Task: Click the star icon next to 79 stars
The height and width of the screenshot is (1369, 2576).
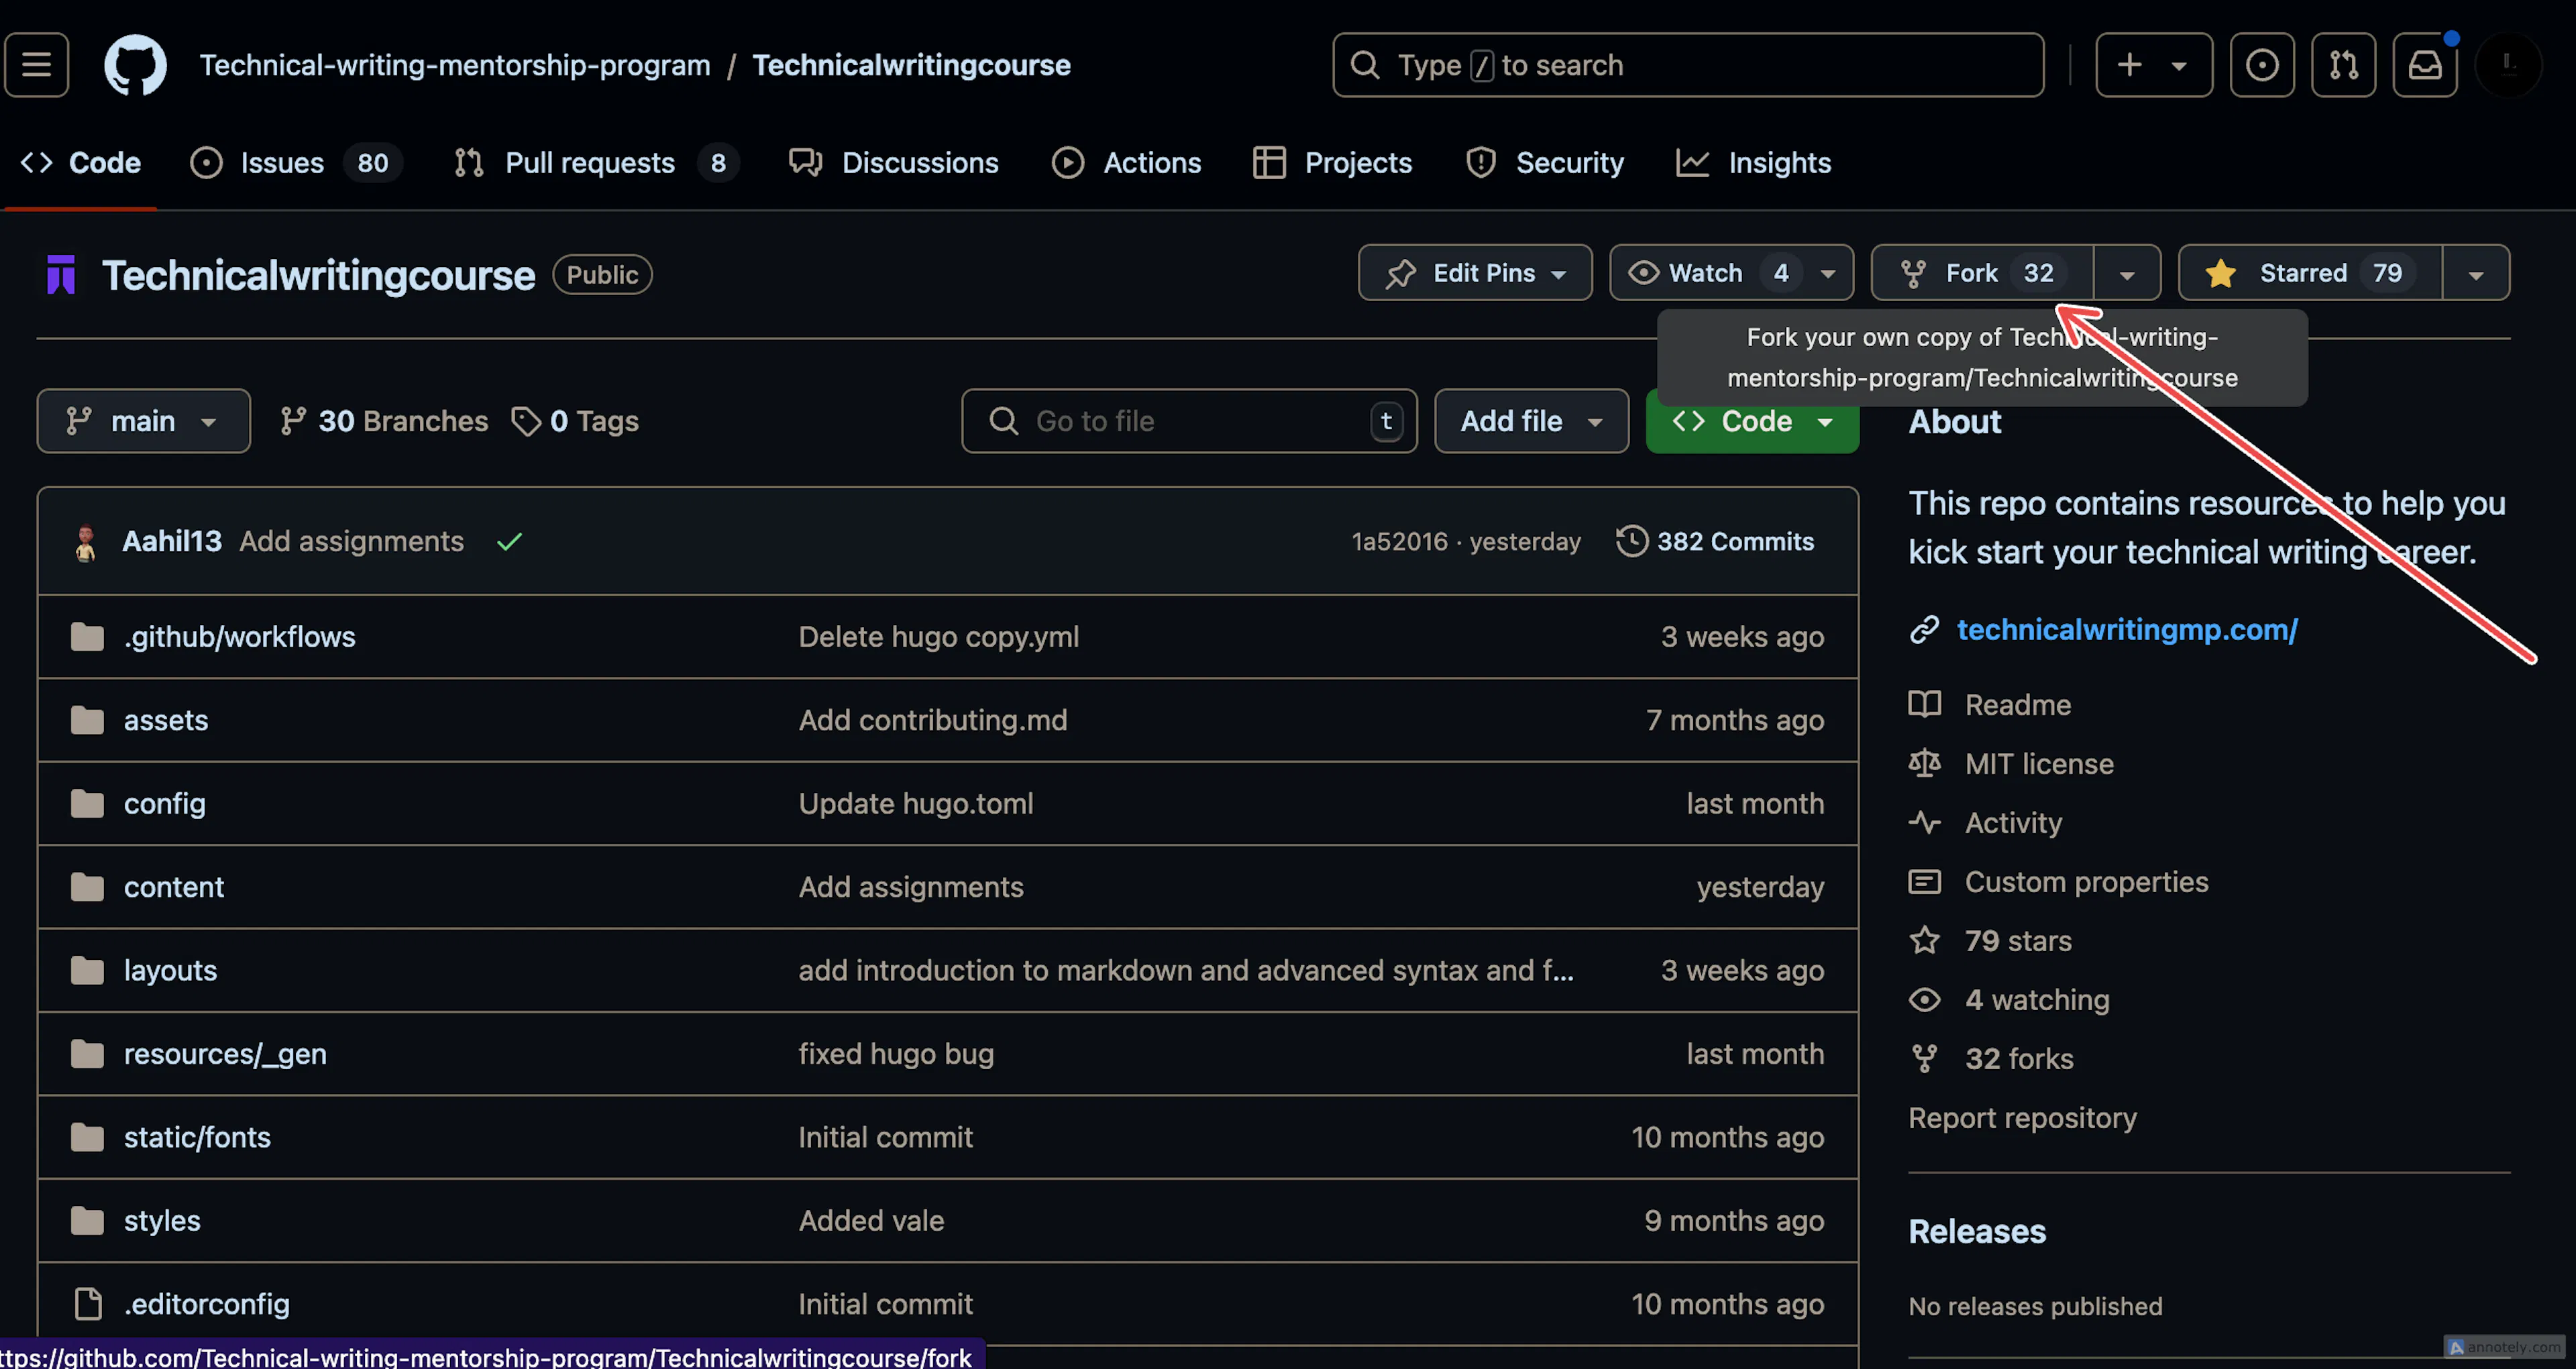Action: click(1924, 941)
